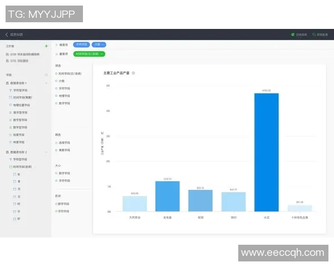Click the green shield icon for 切换图表
This screenshot has width=334, height=267.
tap(293, 34)
